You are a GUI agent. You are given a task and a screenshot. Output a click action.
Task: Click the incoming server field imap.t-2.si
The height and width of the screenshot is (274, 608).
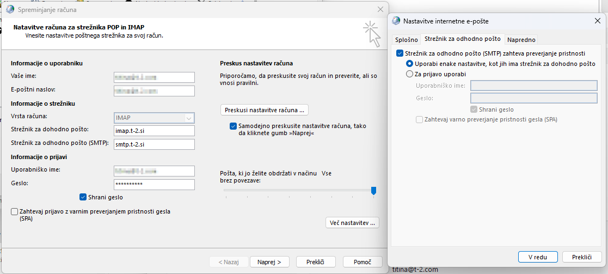154,131
